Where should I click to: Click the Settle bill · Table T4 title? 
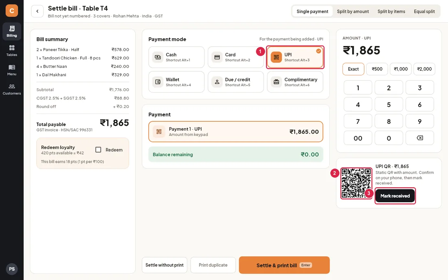click(78, 8)
